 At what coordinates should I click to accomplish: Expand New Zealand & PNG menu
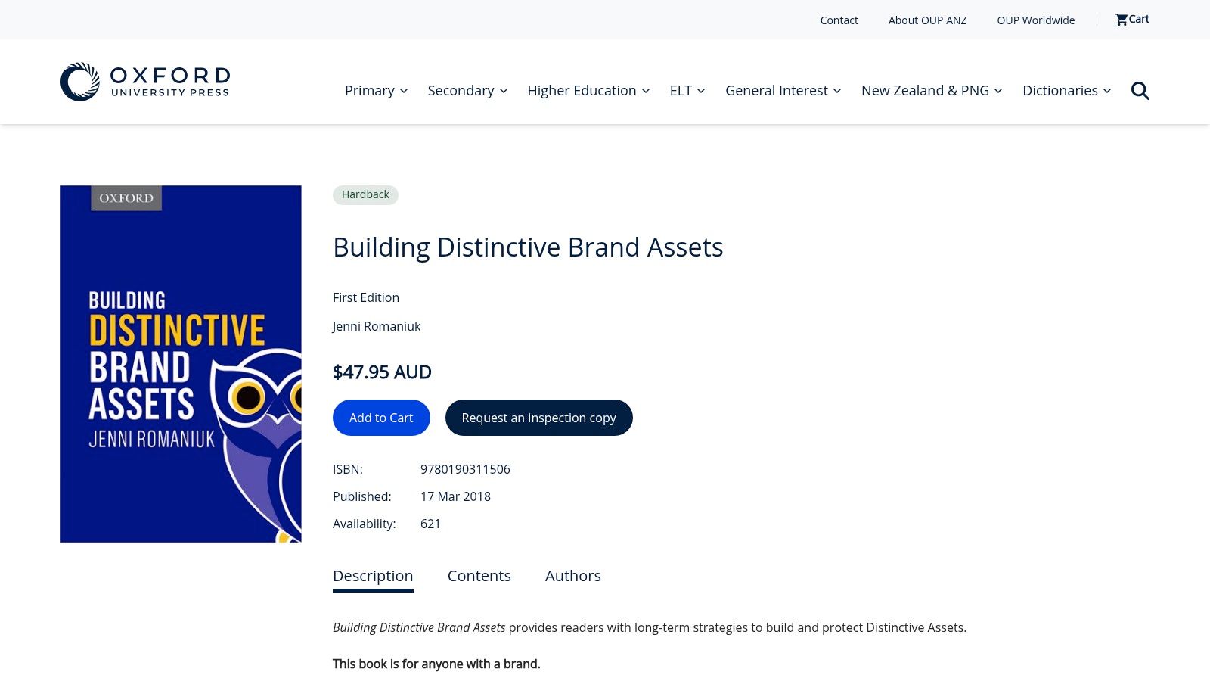coord(932,91)
